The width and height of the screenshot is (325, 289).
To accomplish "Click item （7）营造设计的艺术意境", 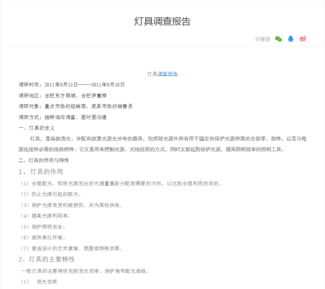I will pyautogui.click(x=72, y=248).
